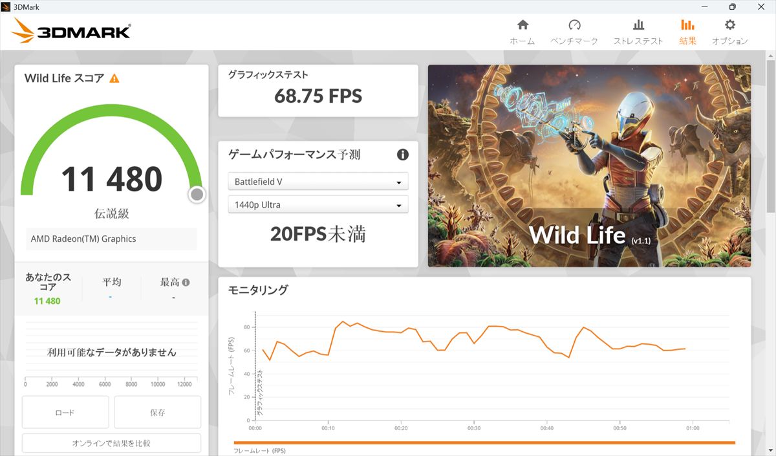Viewport: 776px width, 456px height.
Task: Open the ストレステスト stress test section
Action: [638, 32]
